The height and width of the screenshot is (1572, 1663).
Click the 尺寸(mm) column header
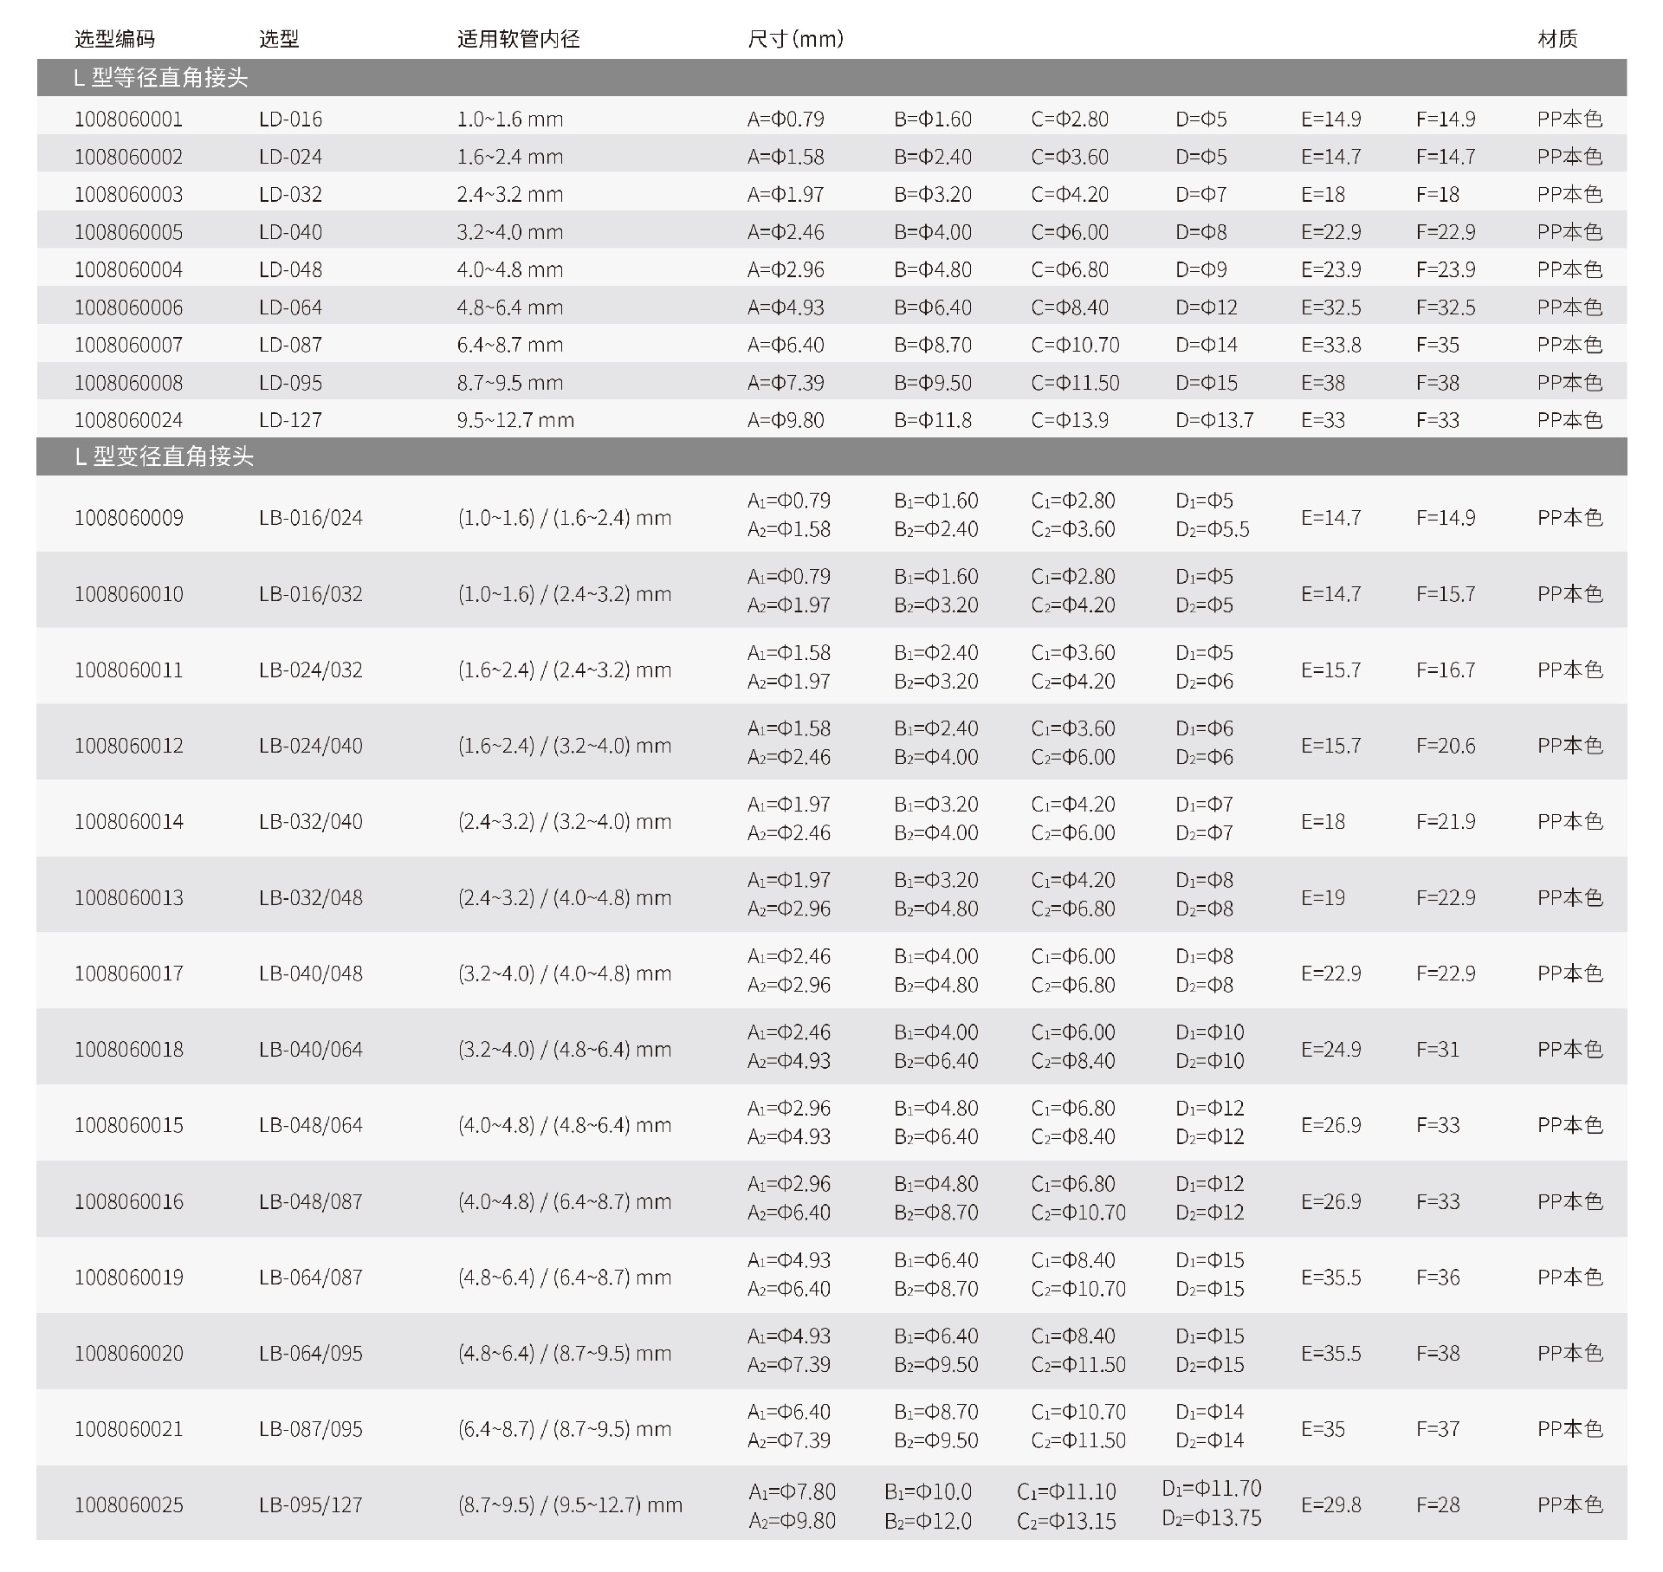(795, 39)
